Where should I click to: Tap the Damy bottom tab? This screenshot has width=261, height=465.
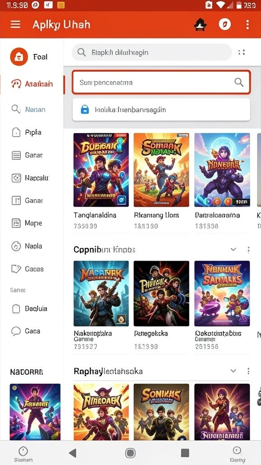coord(237,454)
